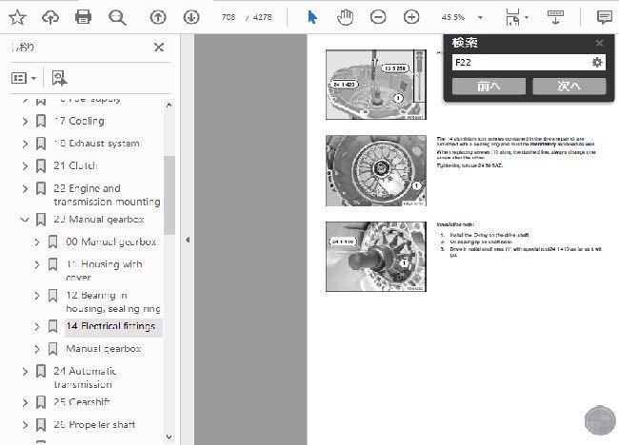Viewport: 619px width, 445px height.
Task: Close the bookmarks panel
Action: [159, 48]
